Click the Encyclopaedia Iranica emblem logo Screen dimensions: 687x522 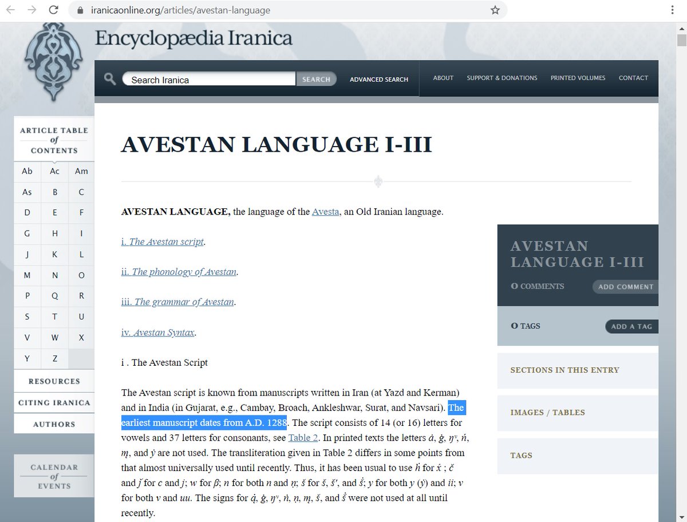[54, 63]
